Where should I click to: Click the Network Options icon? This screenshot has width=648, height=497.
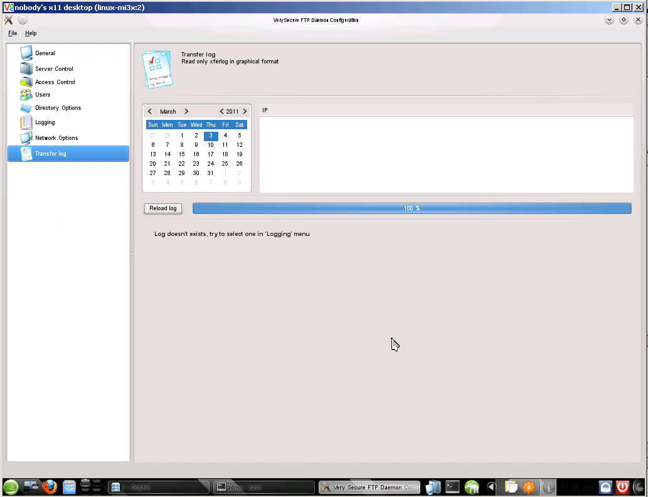[x=26, y=137]
